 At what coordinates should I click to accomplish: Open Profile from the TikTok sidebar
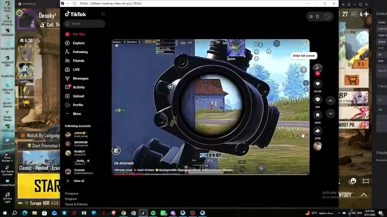click(74, 105)
